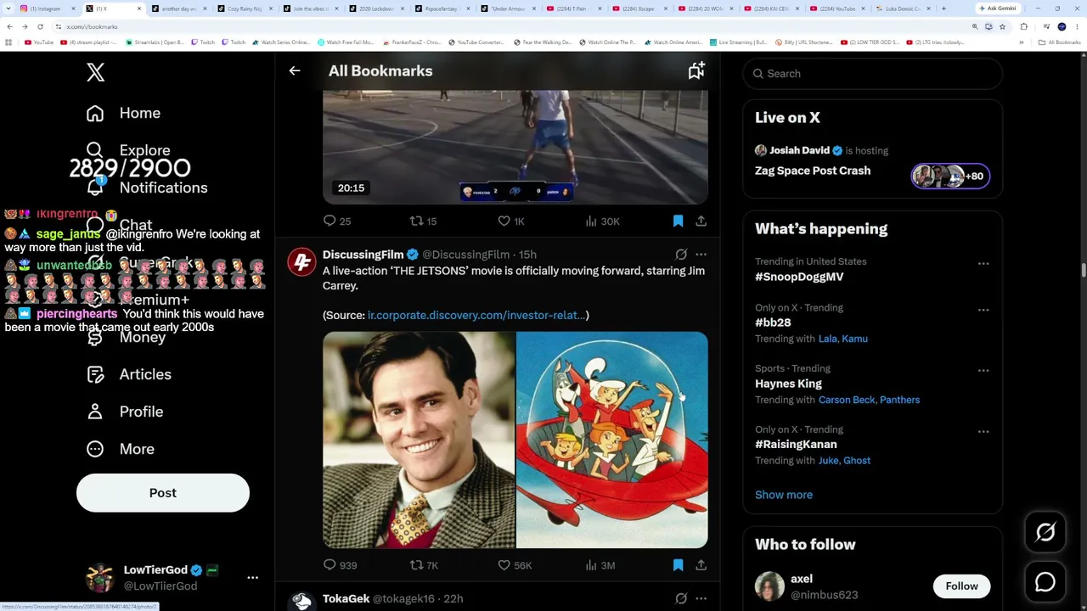Open the browser tab search dropdown
Image resolution: width=1087 pixels, height=611 pixels.
click(8, 8)
